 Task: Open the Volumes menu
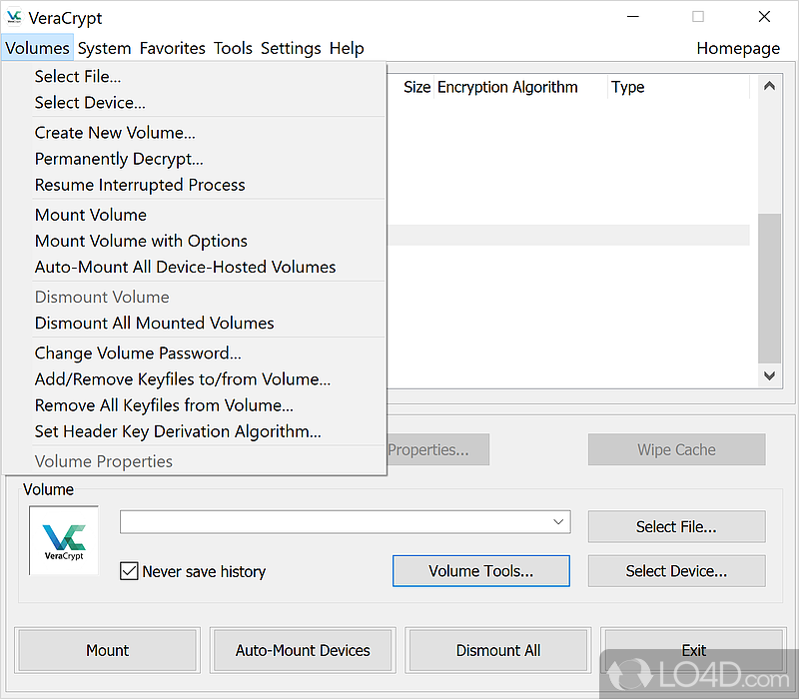tap(37, 48)
